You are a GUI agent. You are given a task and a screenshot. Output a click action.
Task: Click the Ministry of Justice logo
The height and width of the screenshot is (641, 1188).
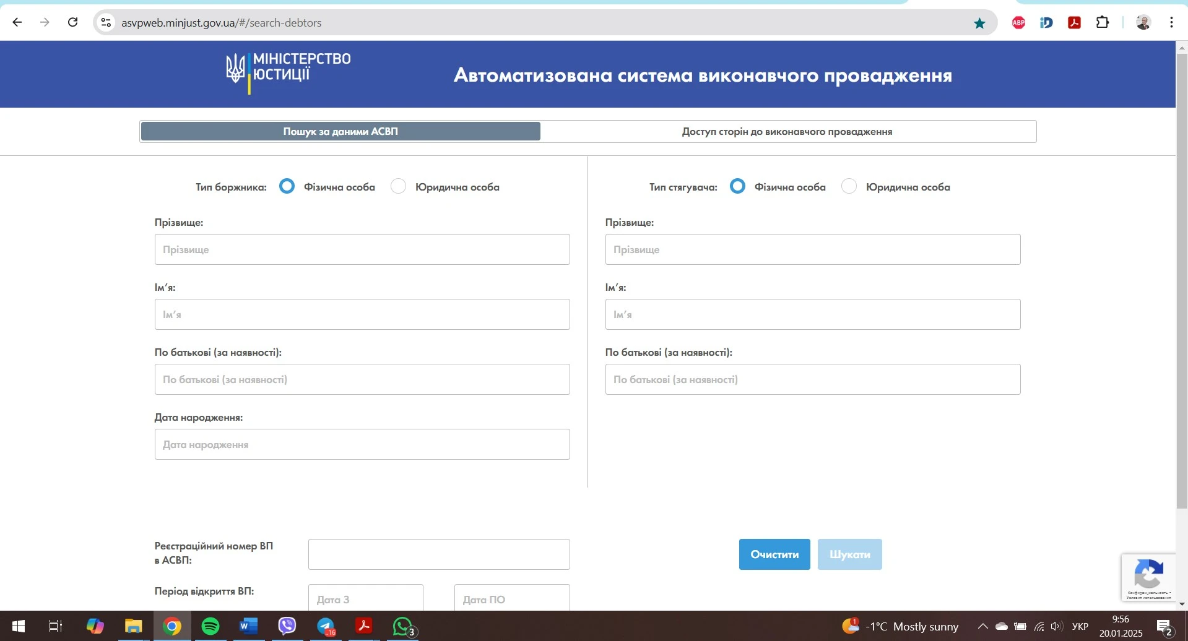288,71
